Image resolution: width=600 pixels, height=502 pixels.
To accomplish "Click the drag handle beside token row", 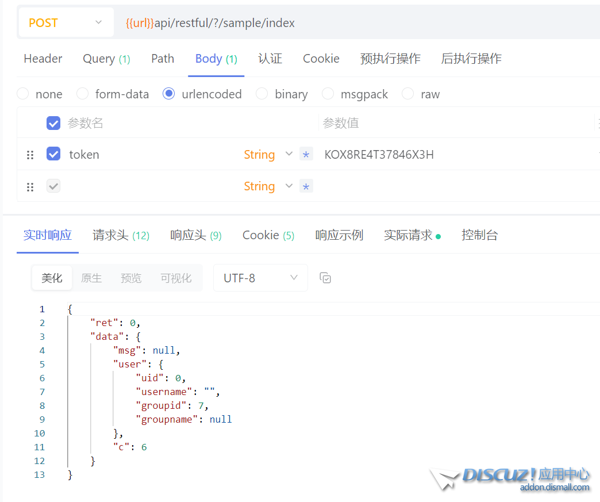I will point(30,155).
